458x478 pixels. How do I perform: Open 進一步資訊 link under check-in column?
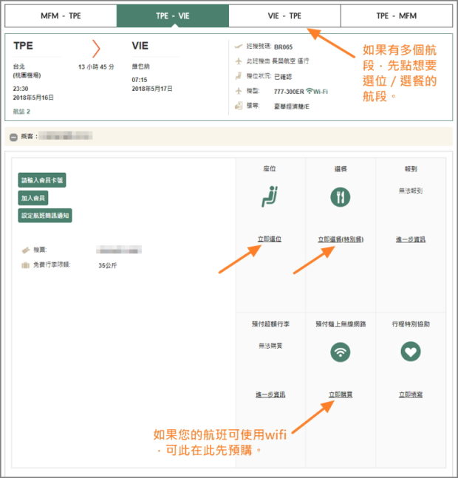coord(411,239)
